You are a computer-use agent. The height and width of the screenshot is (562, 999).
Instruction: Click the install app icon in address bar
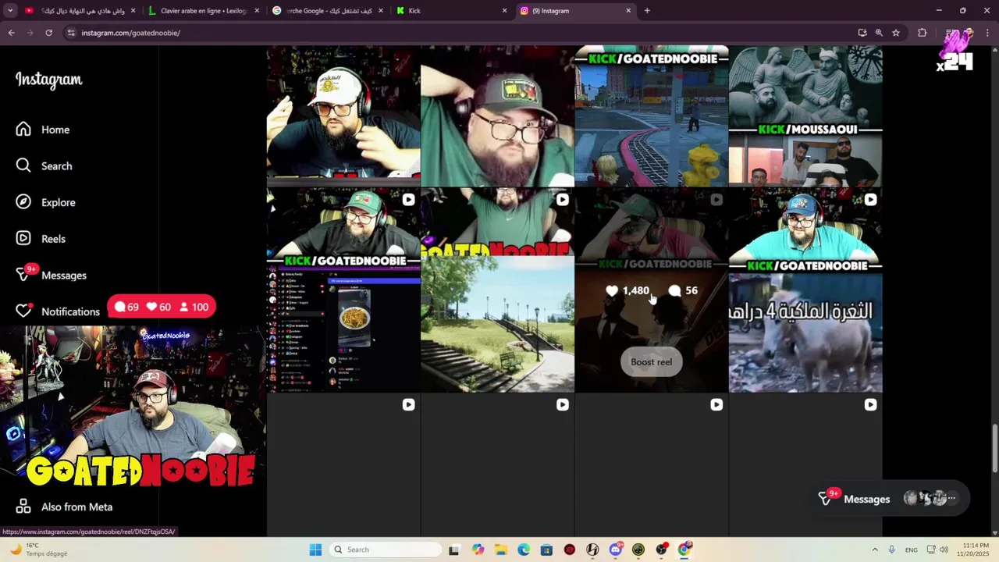tap(862, 33)
